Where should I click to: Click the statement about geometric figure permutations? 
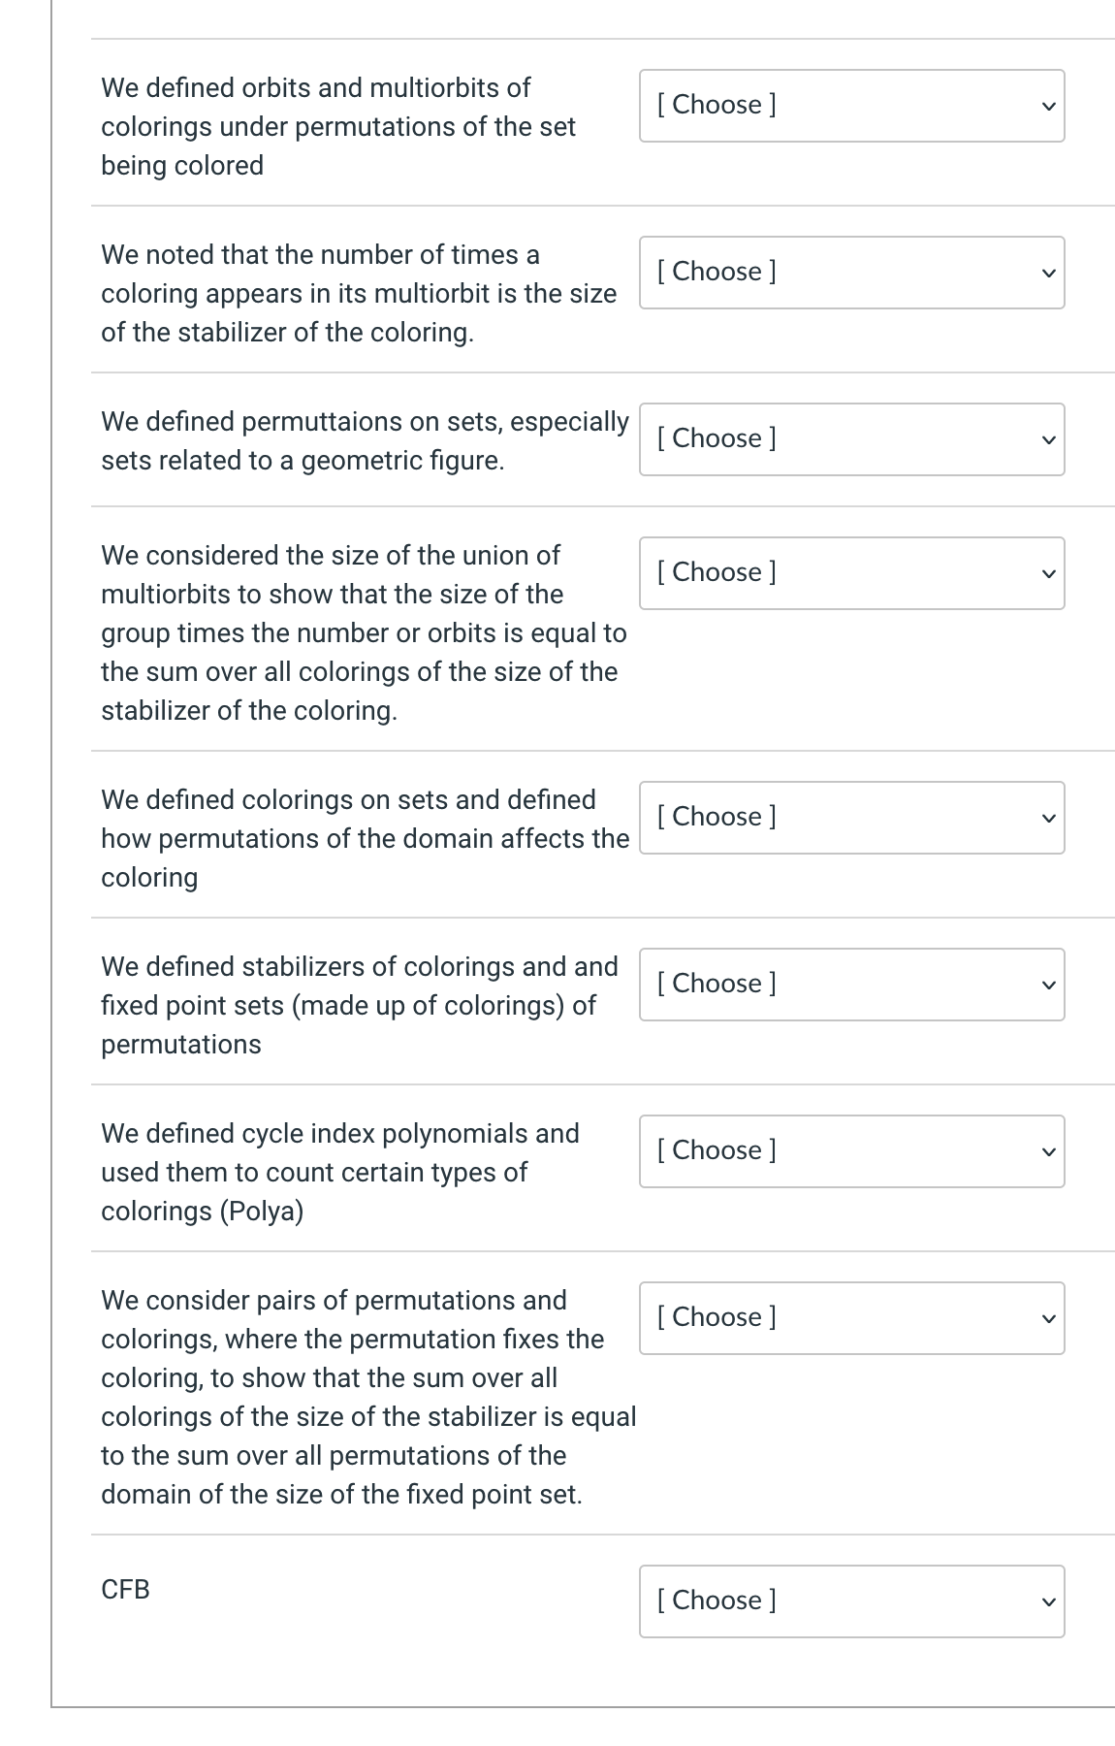point(365,441)
